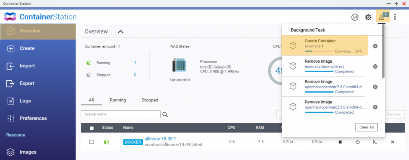Screen dimensions: 409x160
Task: Click cube icon of ecomailz/donnie task
Action: coord(293,66)
